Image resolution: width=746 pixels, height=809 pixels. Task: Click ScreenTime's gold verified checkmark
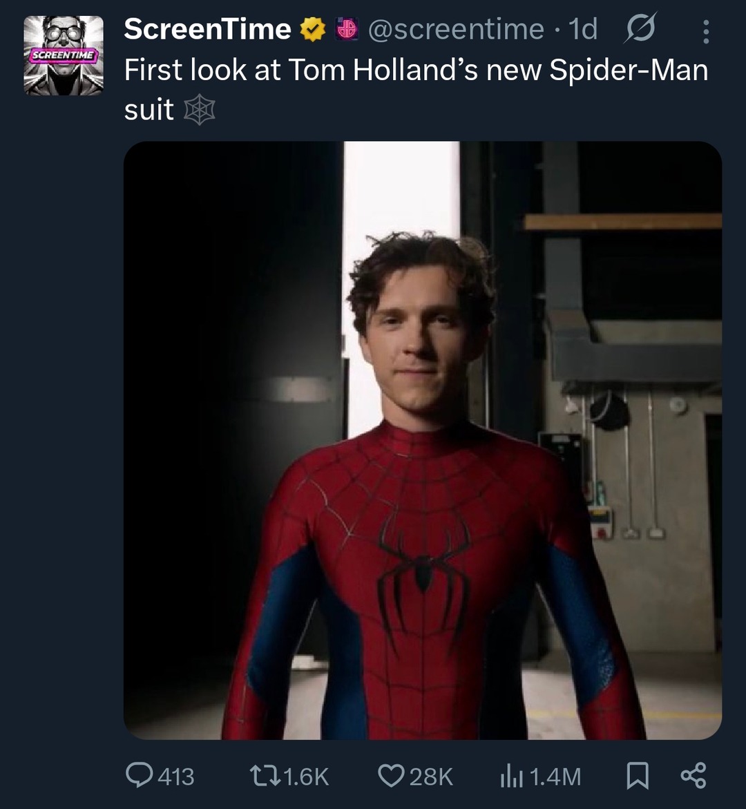(312, 29)
